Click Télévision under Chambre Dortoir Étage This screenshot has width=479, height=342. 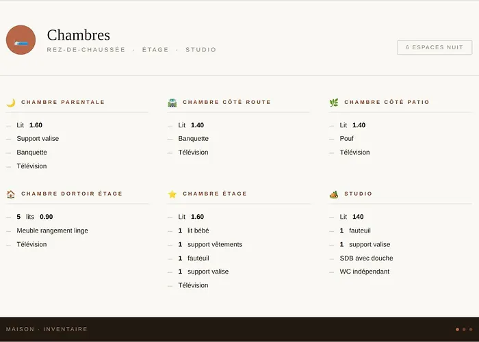31,244
